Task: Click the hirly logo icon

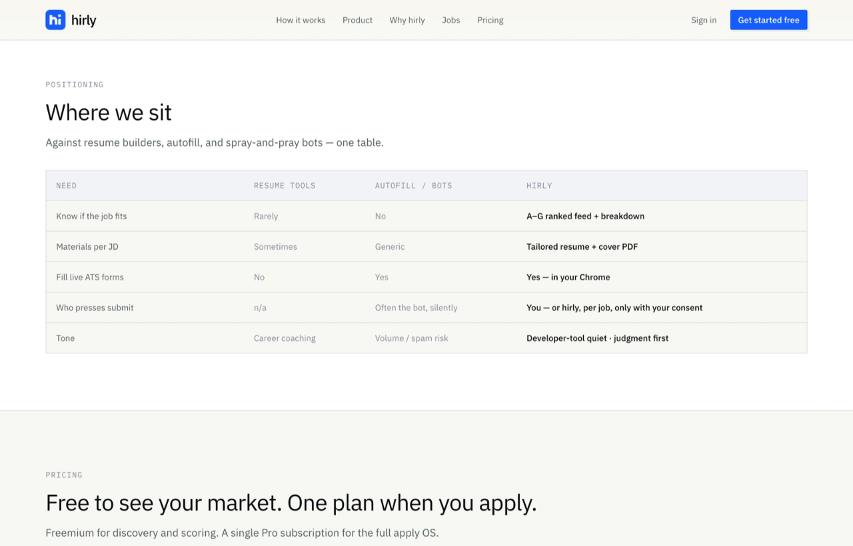Action: click(x=55, y=20)
